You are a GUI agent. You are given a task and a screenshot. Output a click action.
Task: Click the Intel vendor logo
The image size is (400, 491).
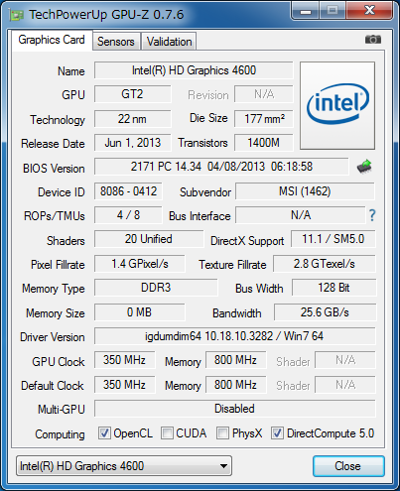pyautogui.click(x=337, y=105)
